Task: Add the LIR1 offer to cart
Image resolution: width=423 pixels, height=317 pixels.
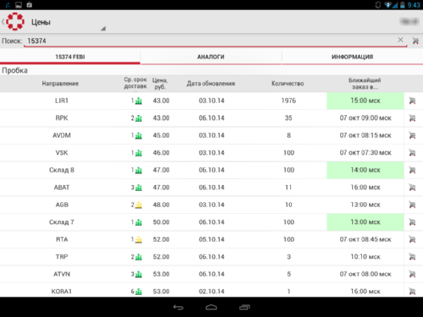Action: (x=412, y=101)
